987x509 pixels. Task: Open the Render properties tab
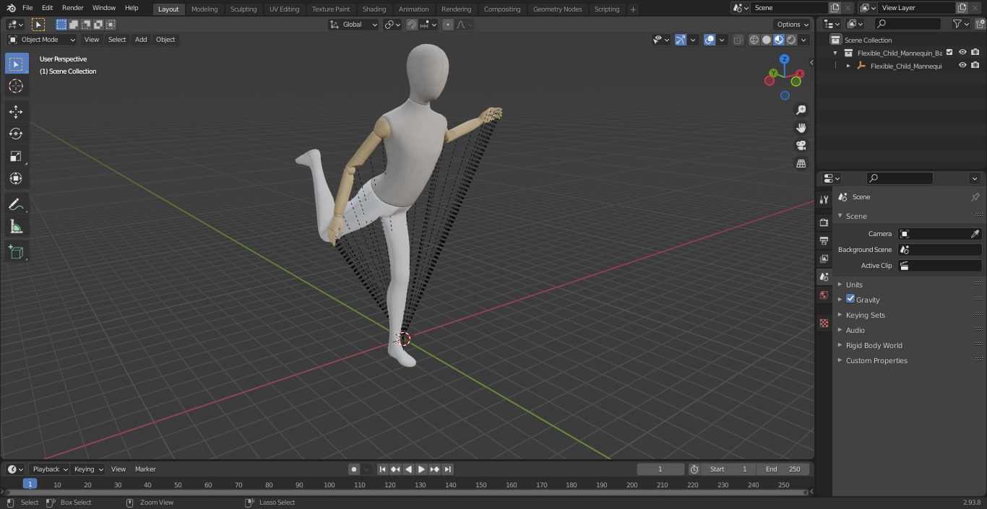pos(824,222)
